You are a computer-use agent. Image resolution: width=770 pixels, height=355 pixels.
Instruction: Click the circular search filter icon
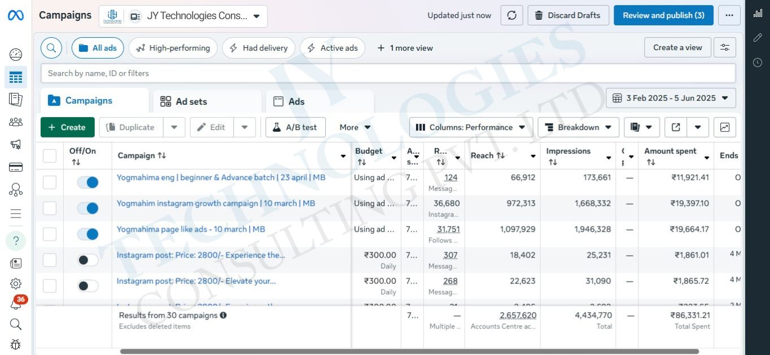51,48
